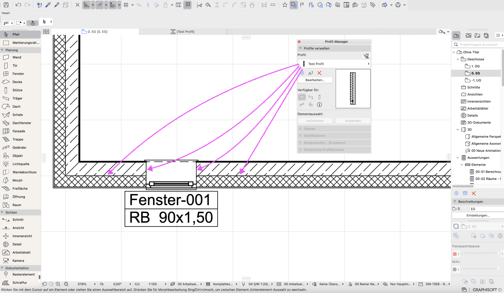
Task: Select the Fenster tool
Action: [20, 74]
